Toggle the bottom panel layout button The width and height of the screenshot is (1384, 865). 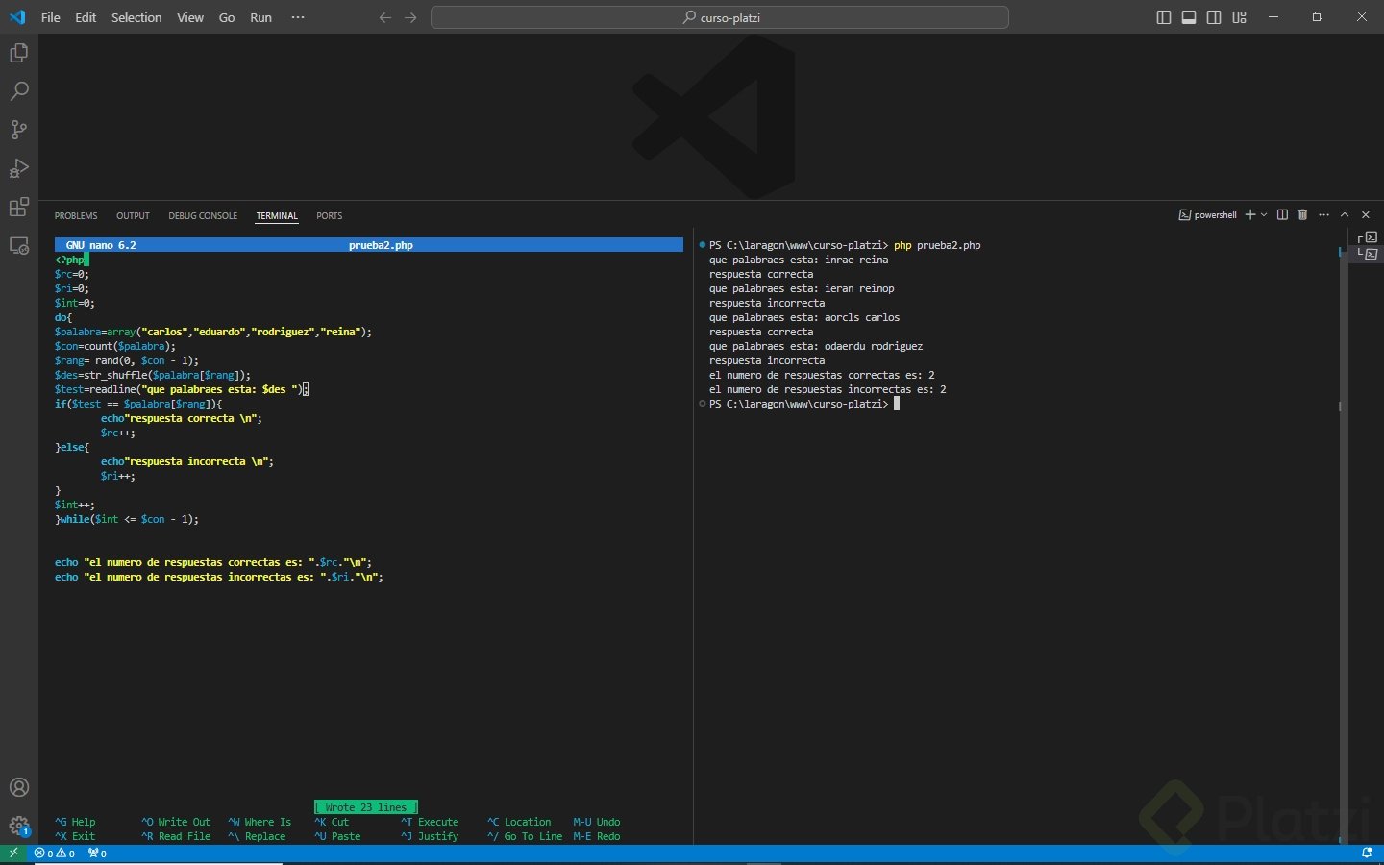pos(1189,17)
